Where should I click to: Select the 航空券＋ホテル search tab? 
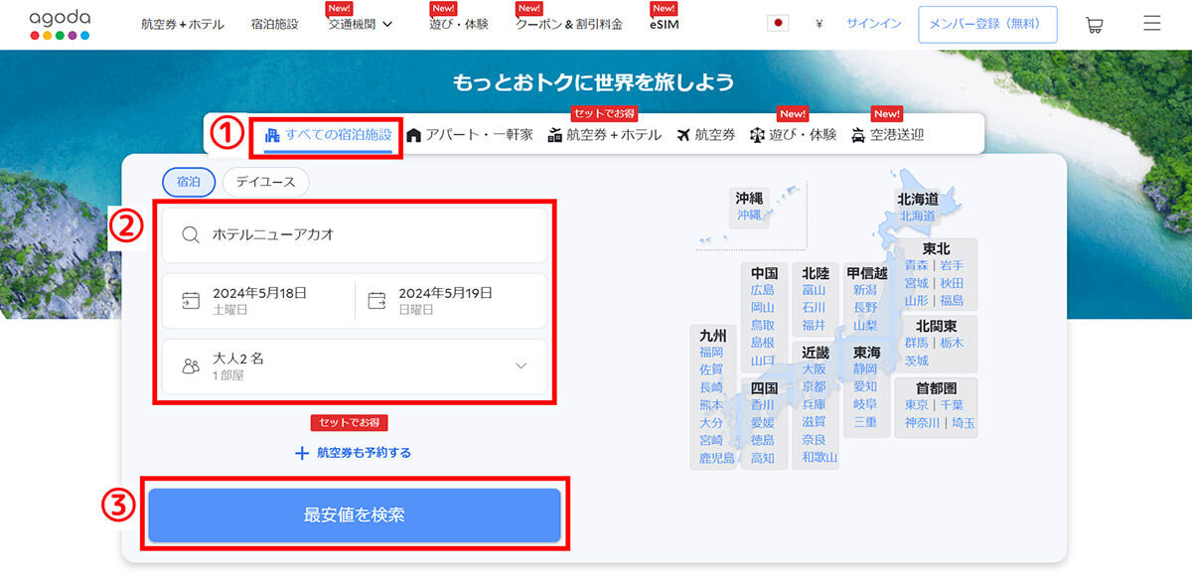tap(605, 135)
